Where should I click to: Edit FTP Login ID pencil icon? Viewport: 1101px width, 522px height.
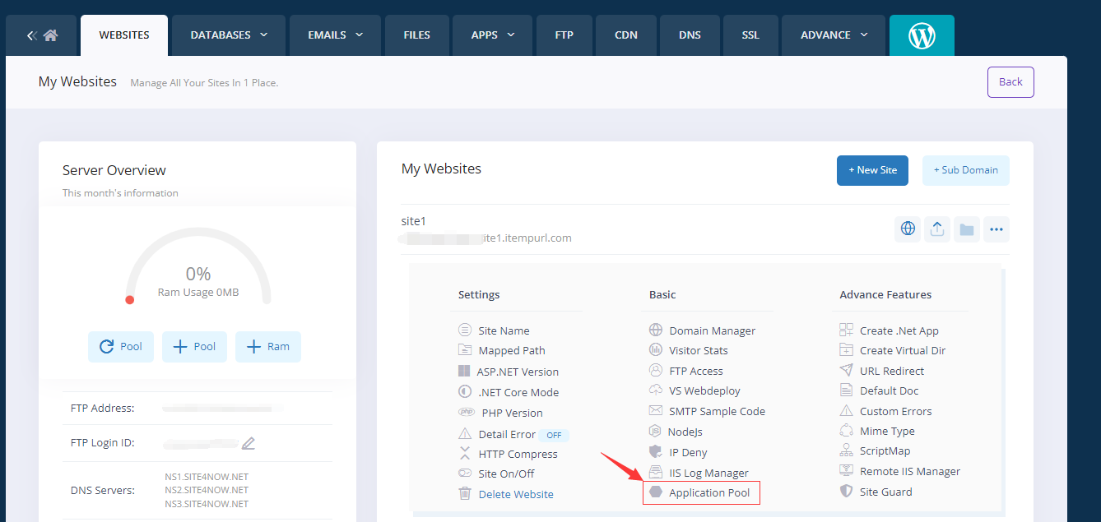click(249, 443)
